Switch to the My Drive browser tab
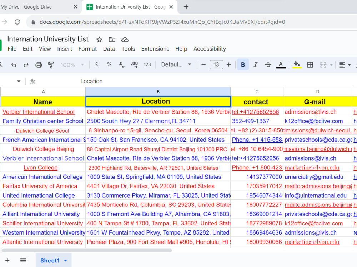The image size is (357, 267). coord(36,7)
